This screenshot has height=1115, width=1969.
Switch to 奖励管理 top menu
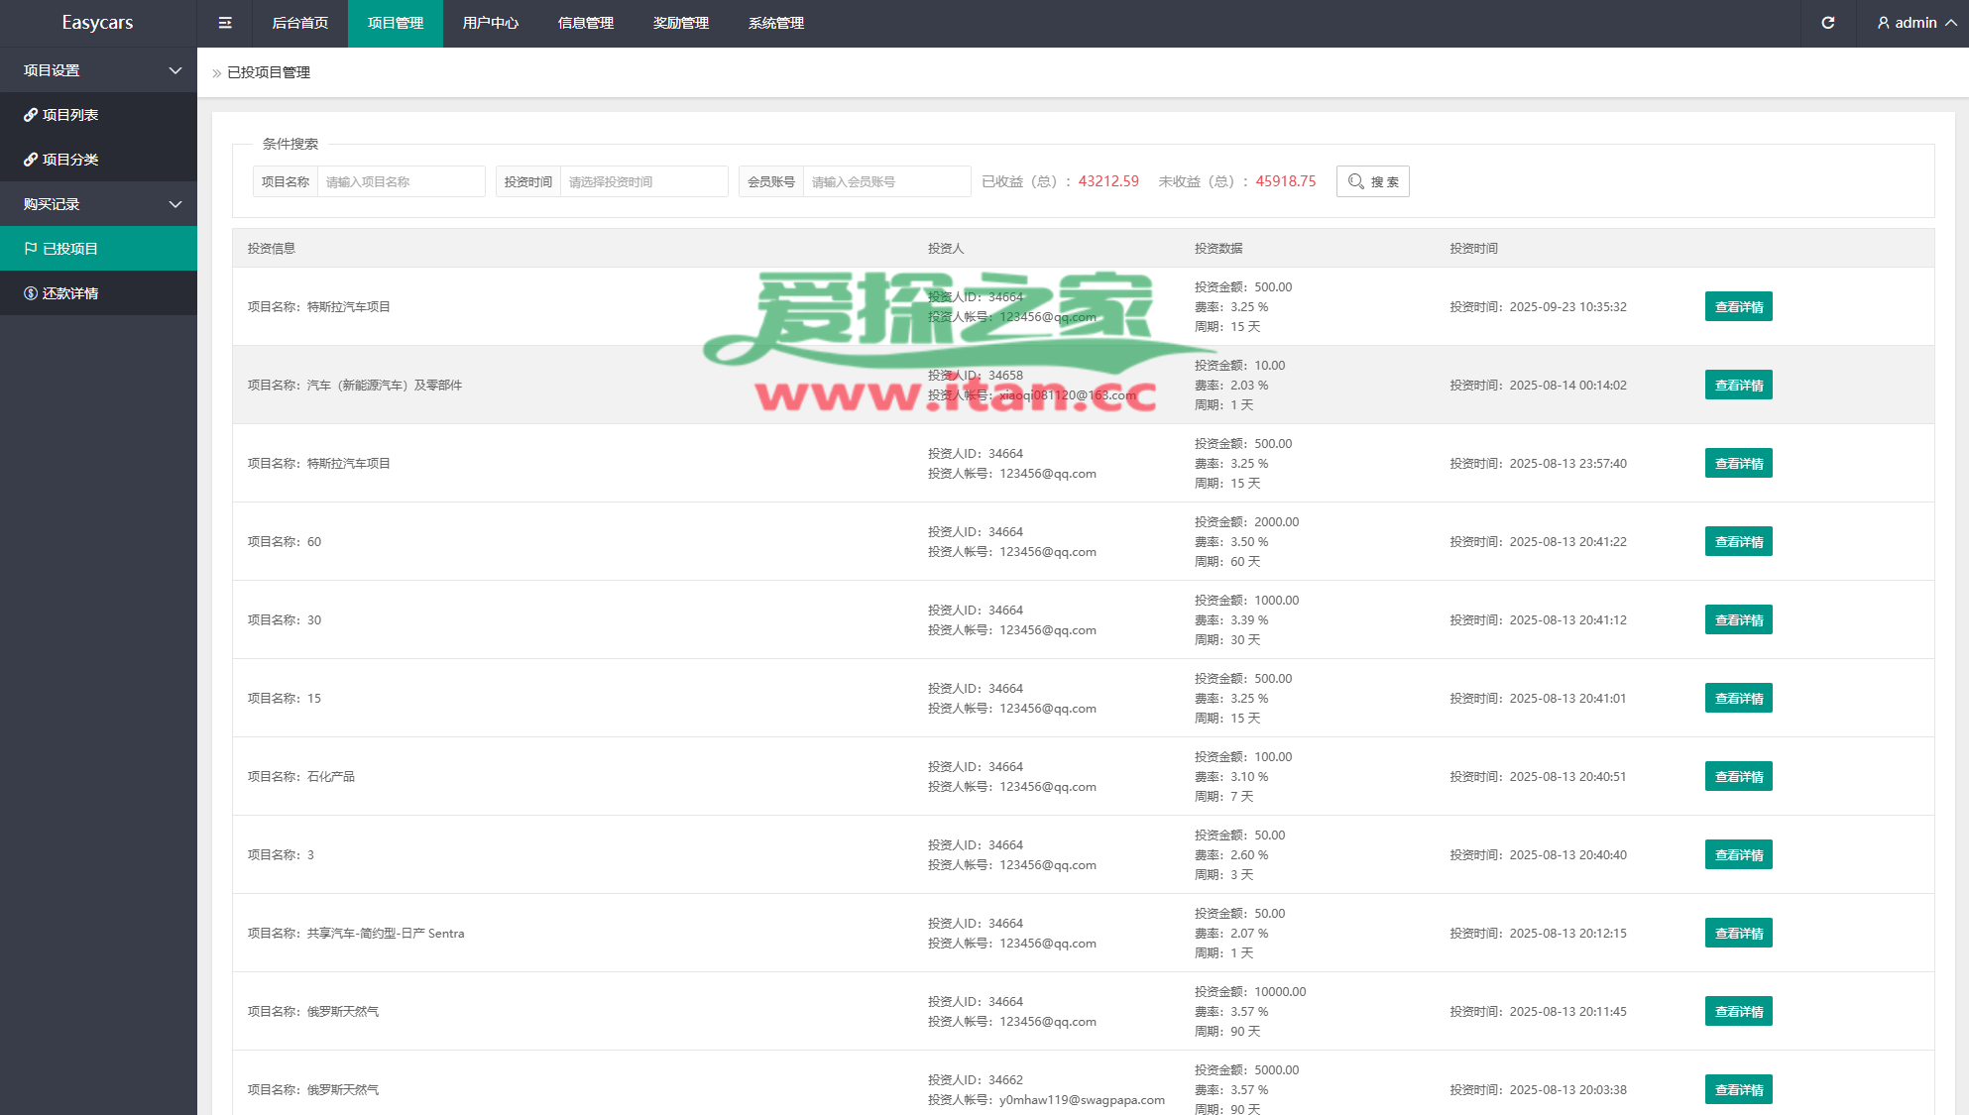[680, 23]
